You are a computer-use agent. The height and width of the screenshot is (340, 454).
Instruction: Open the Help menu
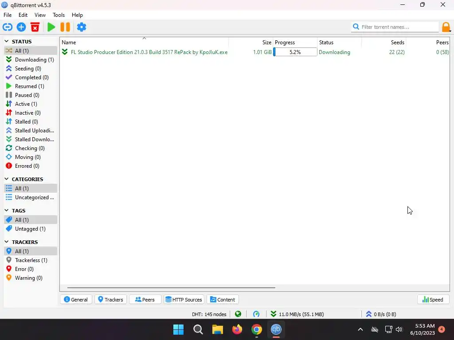click(77, 15)
